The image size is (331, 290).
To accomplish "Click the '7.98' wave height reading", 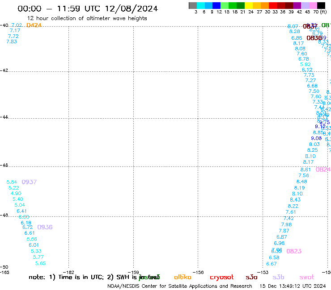I will point(286,224).
